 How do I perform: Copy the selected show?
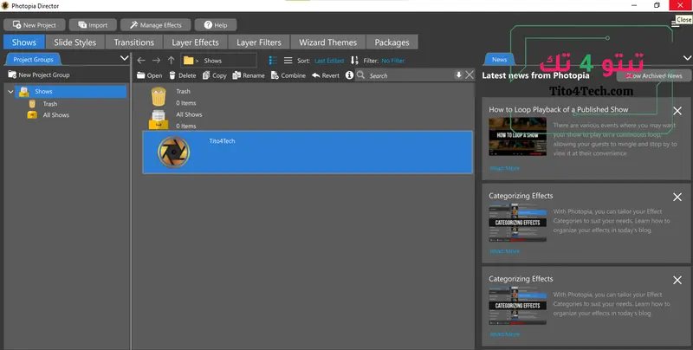click(214, 75)
